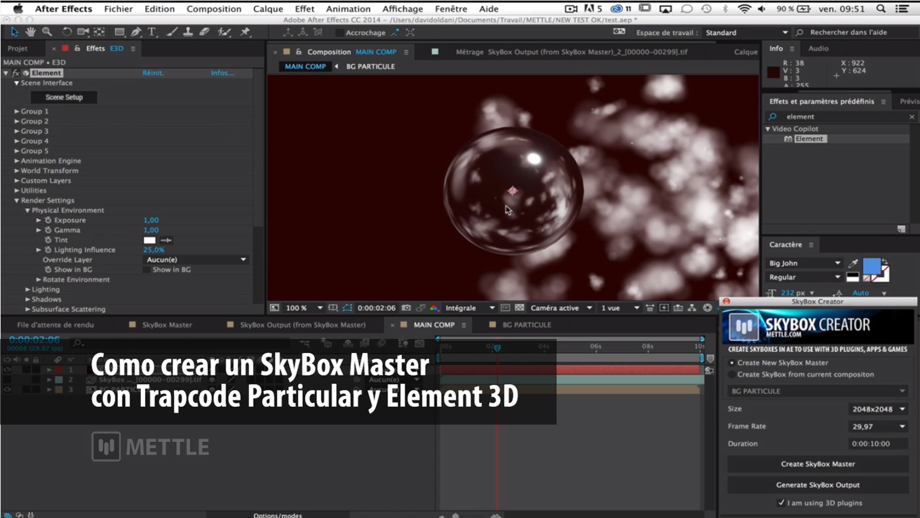This screenshot has height=518, width=920.
Task: Toggle the Exposure stopwatch
Action: tap(48, 220)
